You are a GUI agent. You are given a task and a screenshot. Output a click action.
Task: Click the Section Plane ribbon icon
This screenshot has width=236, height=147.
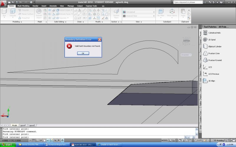[x=116, y=13]
